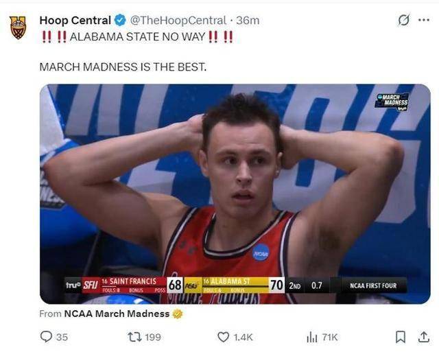Open the three-dot More options menu
The height and width of the screenshot is (352, 439).
pos(423,20)
